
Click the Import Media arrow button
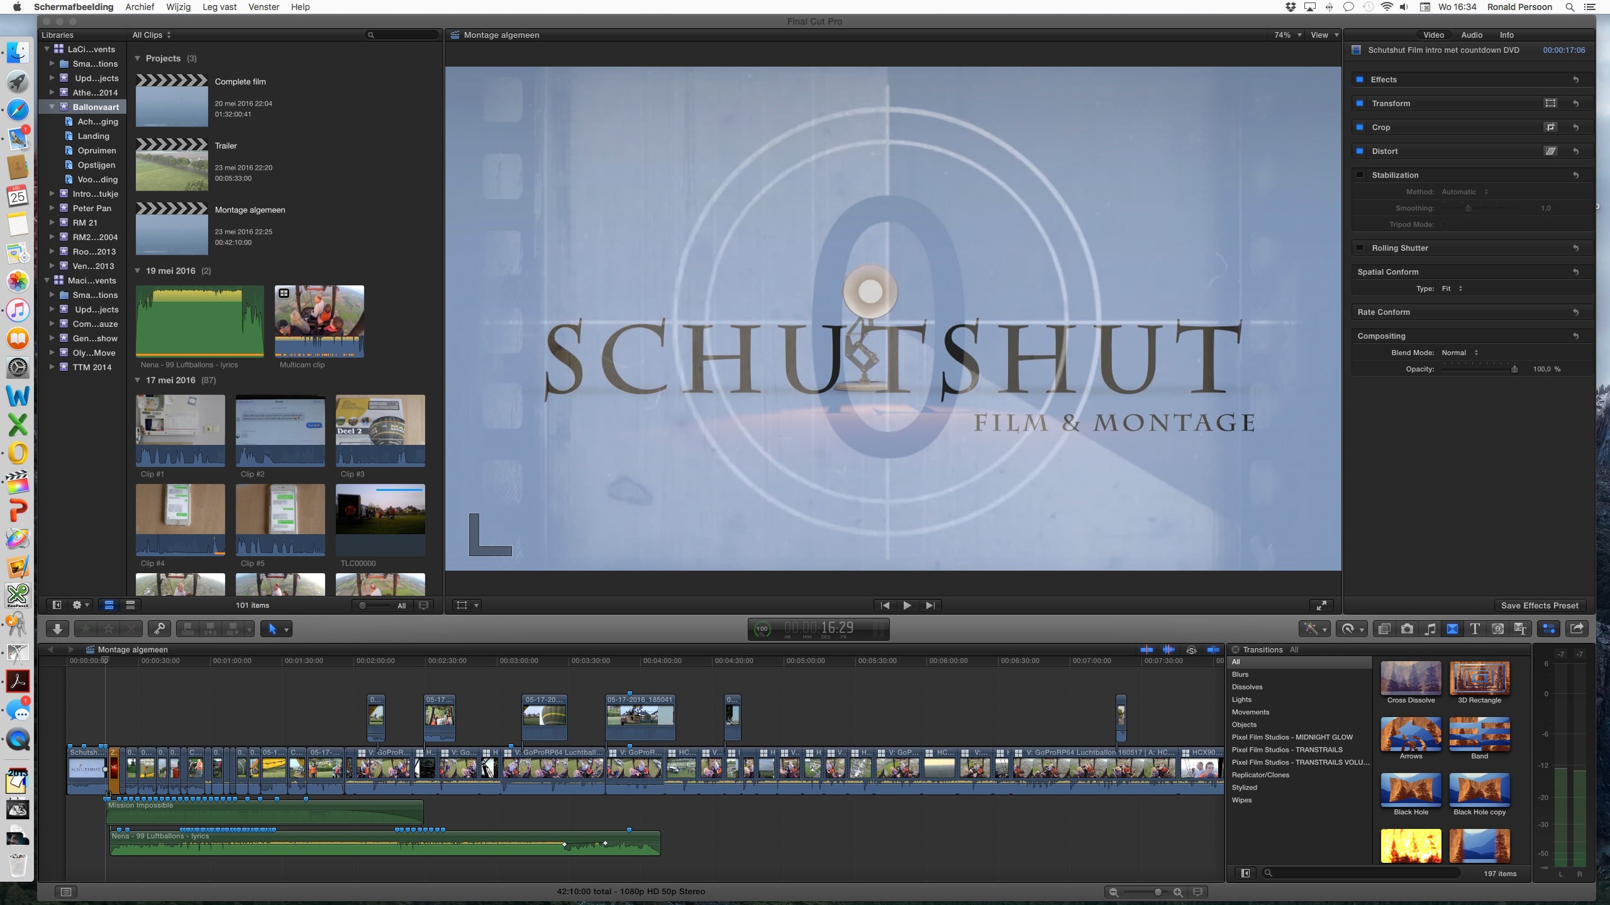click(57, 628)
